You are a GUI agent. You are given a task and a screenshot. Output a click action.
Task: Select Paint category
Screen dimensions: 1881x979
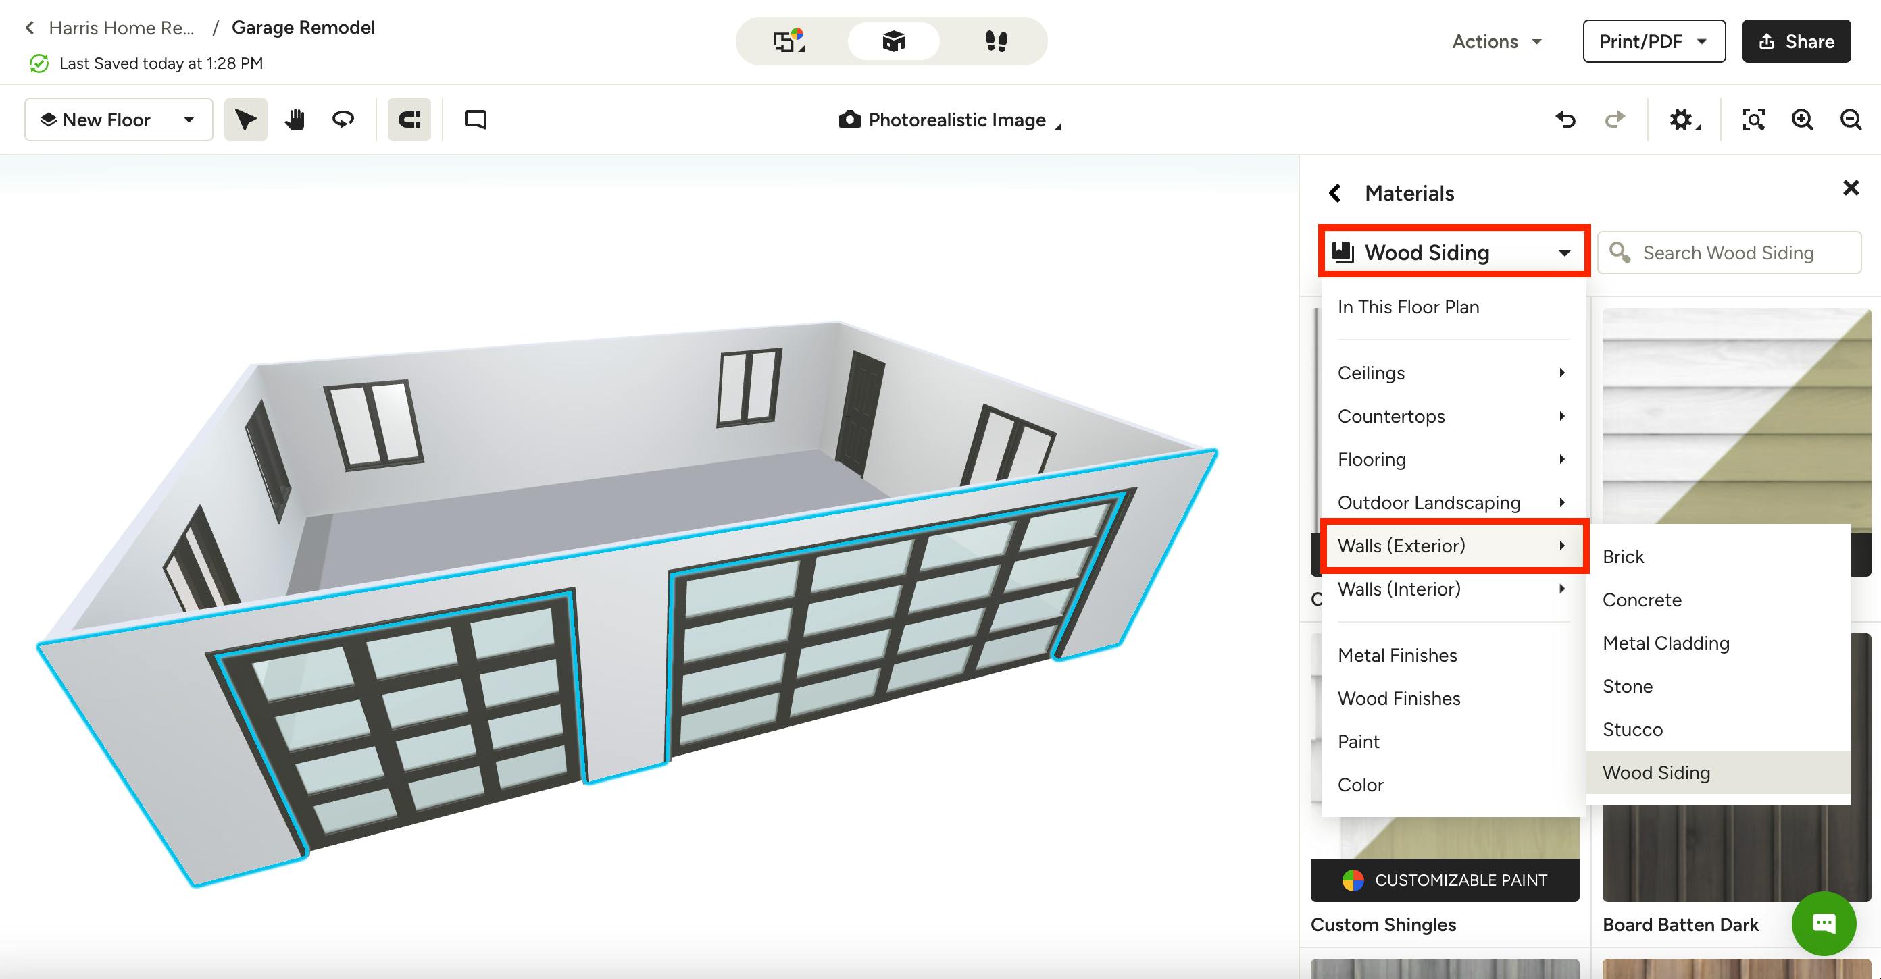click(1453, 741)
